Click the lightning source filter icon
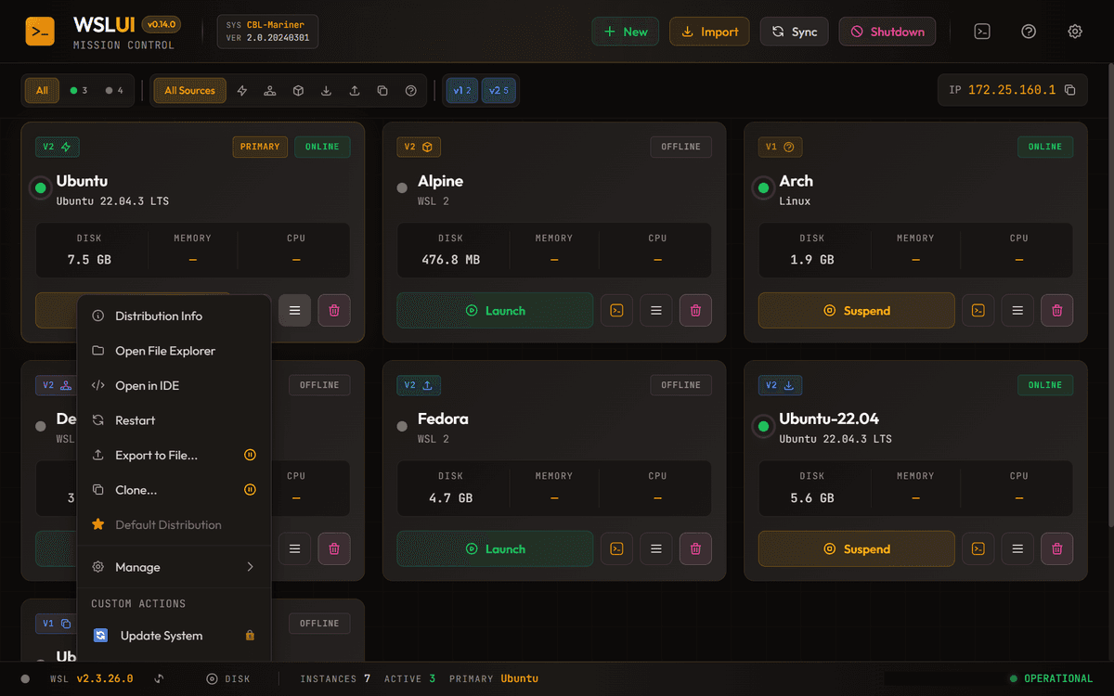The image size is (1114, 696). [241, 90]
